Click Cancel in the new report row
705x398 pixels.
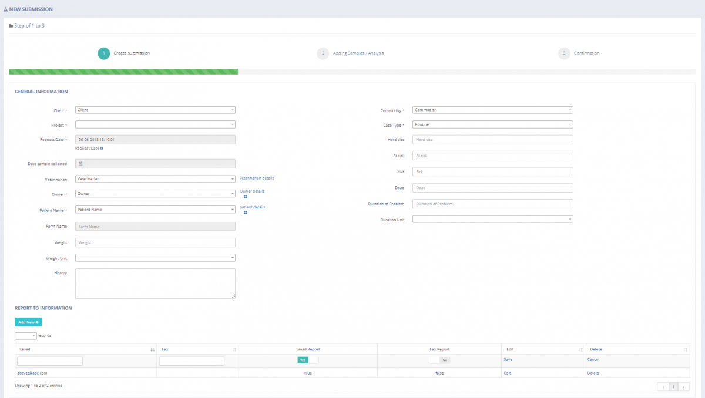pyautogui.click(x=593, y=360)
